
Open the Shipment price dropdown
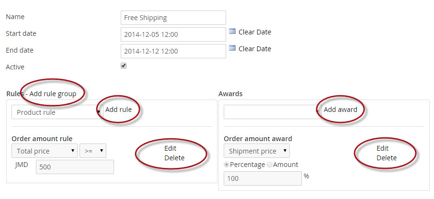tap(257, 151)
